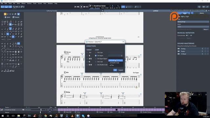The image size is (210, 118).
Task: Fast forward one bar in the transport
Action: [85, 7]
